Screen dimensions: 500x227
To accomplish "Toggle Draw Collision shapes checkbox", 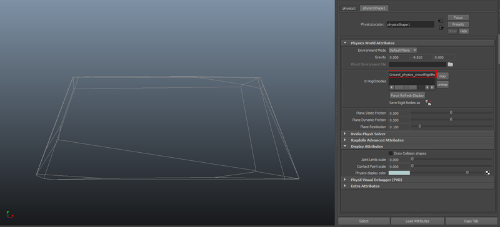I will [x=391, y=153].
